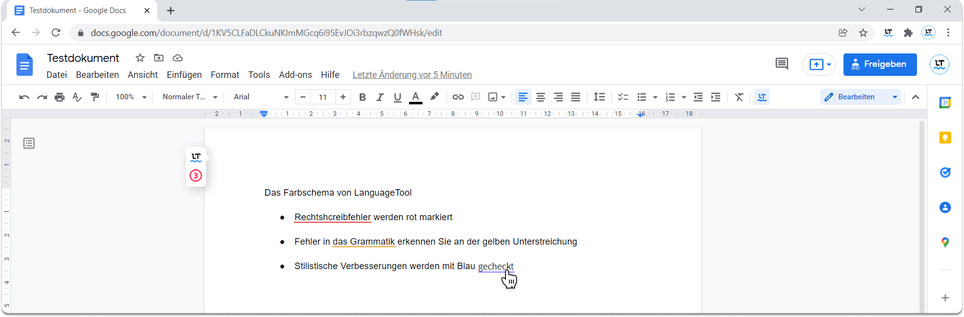Select the paint format tool
964x317 pixels.
pos(95,97)
